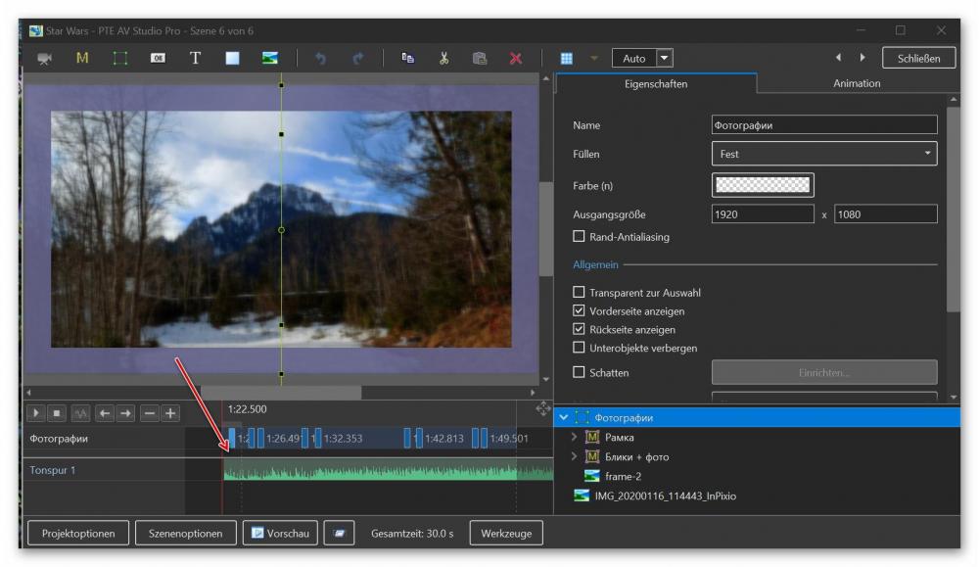Toggle the waveform display button
Image resolution: width=979 pixels, height=567 pixels.
pyautogui.click(x=80, y=413)
